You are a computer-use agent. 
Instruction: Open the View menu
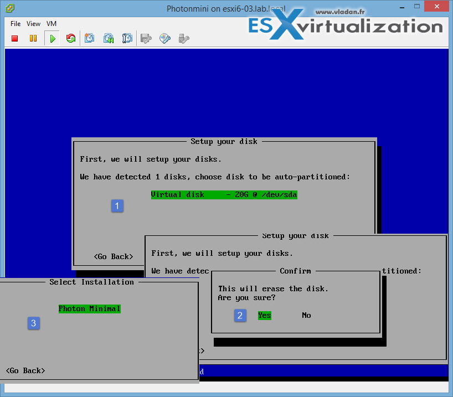point(33,24)
